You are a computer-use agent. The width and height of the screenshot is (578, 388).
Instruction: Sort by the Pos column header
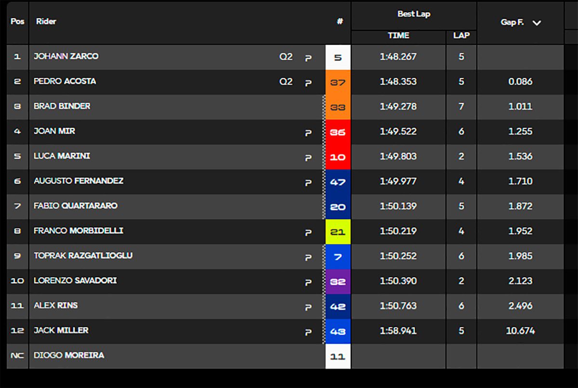tap(17, 22)
